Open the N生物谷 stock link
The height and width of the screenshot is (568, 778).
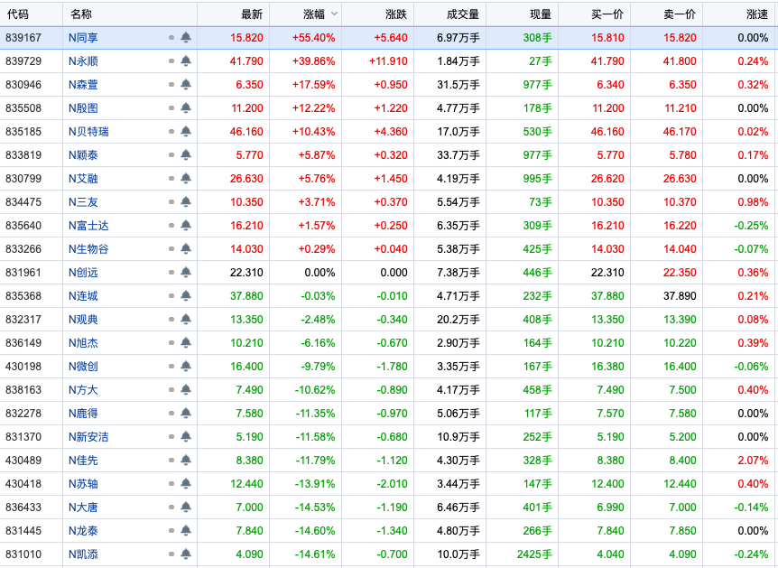[x=88, y=249]
